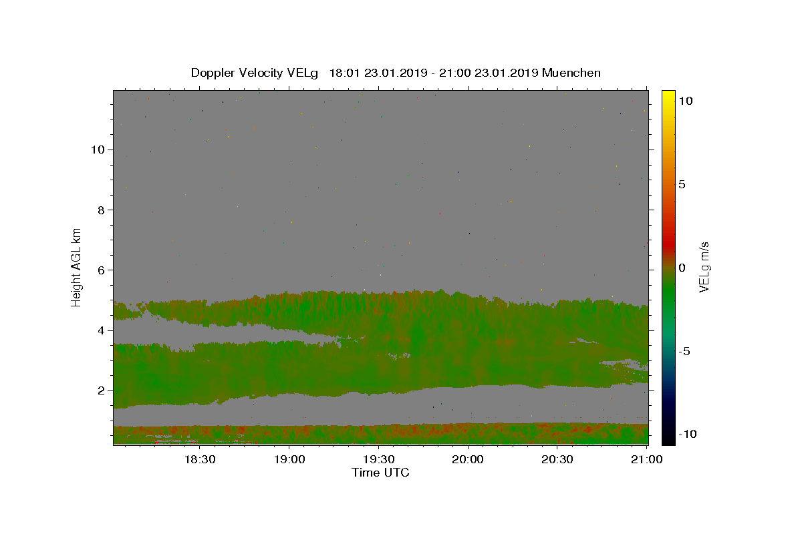
Task: Select the 18:30 time tick label
Action: coord(199,460)
